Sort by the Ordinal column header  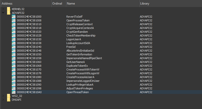(59, 4)
